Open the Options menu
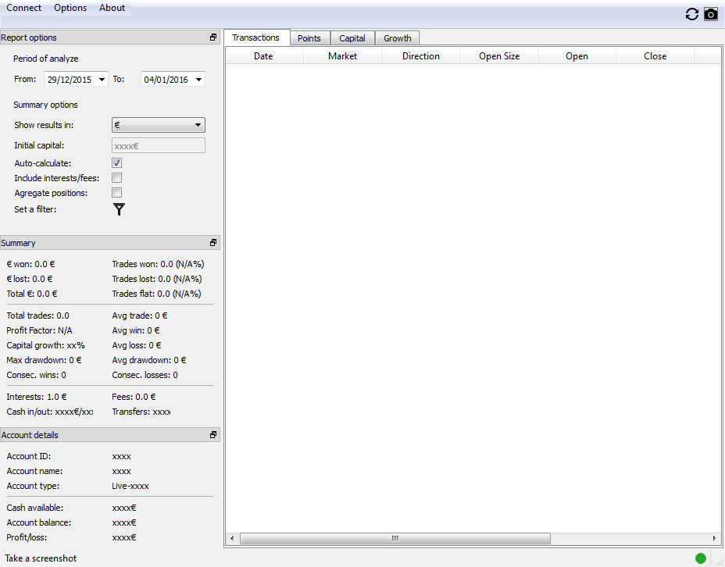 point(70,8)
